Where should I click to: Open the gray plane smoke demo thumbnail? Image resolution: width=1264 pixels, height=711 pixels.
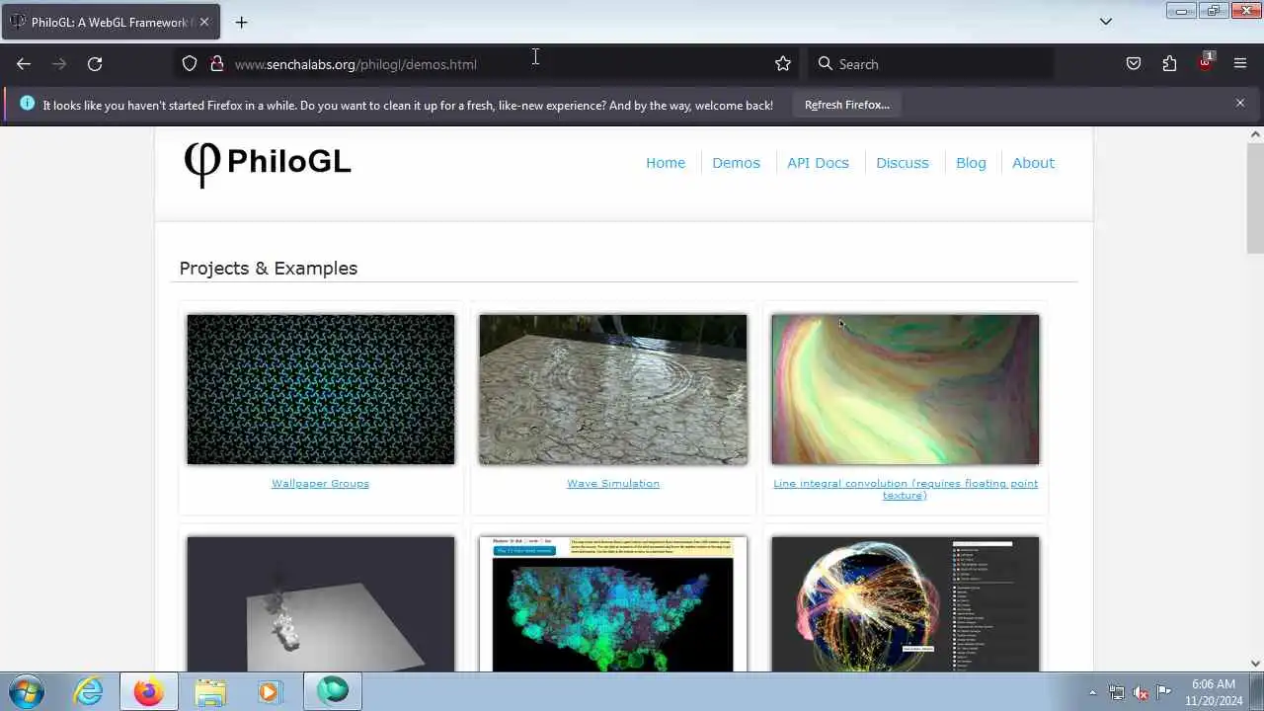[321, 604]
